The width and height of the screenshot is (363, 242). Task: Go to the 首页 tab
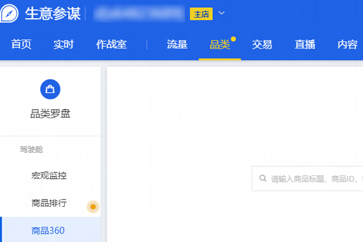pos(21,44)
